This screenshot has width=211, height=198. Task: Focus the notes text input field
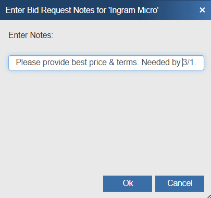point(106,63)
